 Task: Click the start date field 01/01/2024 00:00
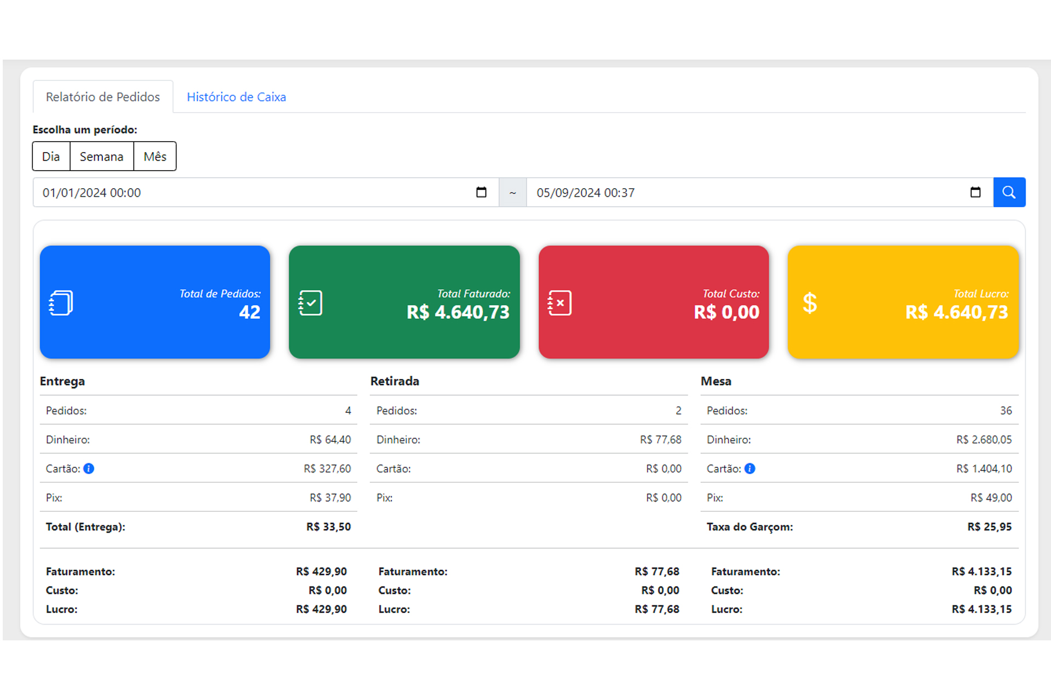[265, 192]
